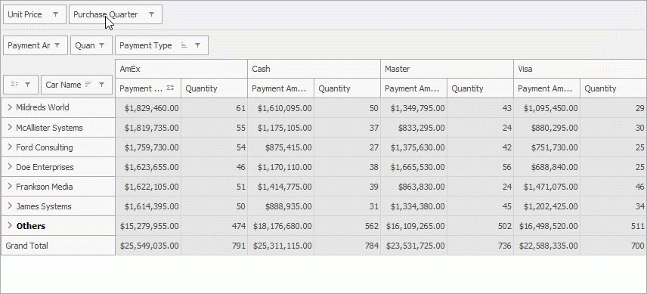647x294 pixels.
Task: Expand the Others row
Action: click(10, 225)
